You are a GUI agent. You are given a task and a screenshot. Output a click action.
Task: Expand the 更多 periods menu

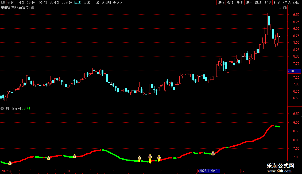tap(117, 2)
